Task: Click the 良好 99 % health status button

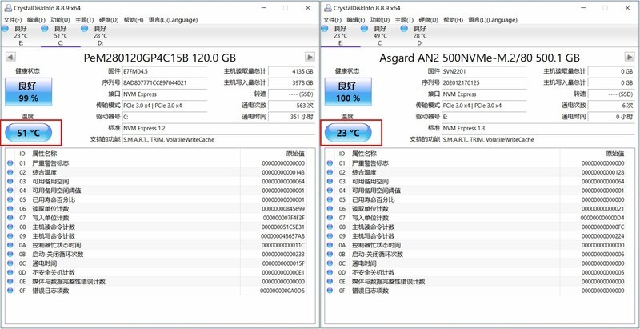Action: point(29,92)
